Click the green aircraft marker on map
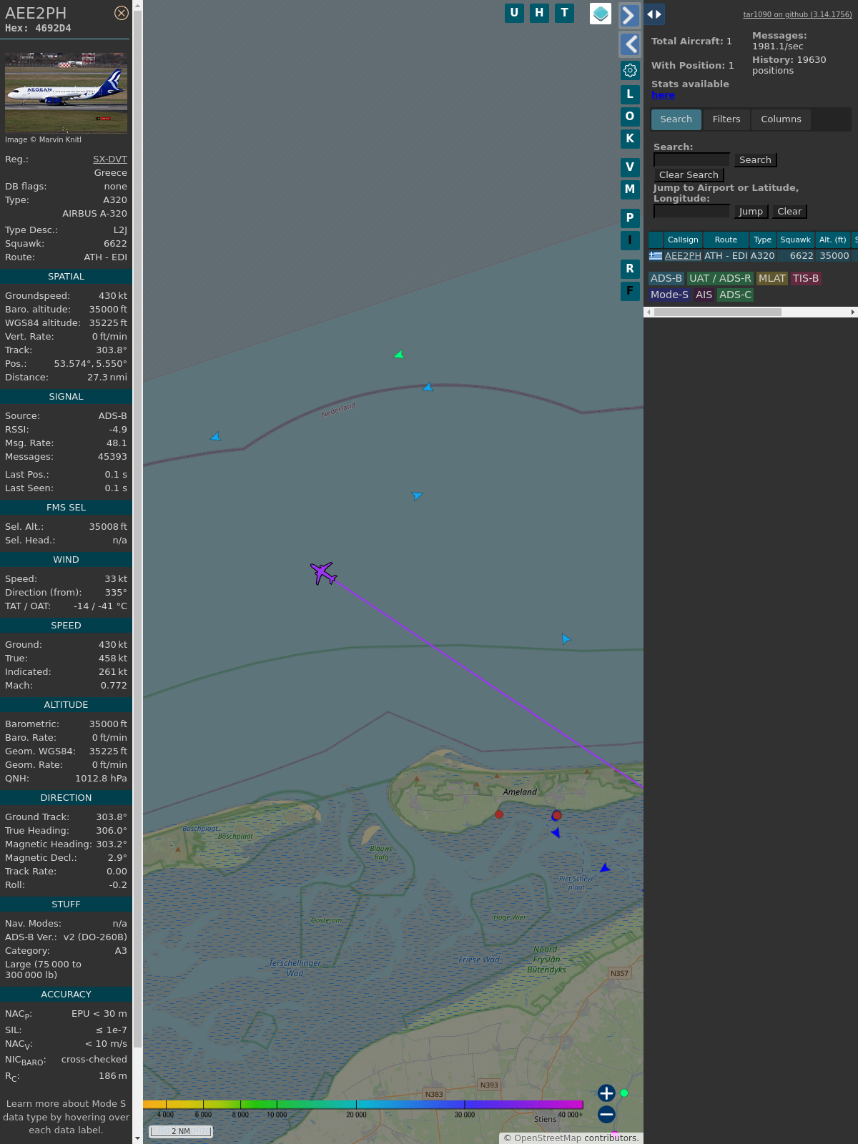858x1144 pixels. pyautogui.click(x=400, y=355)
